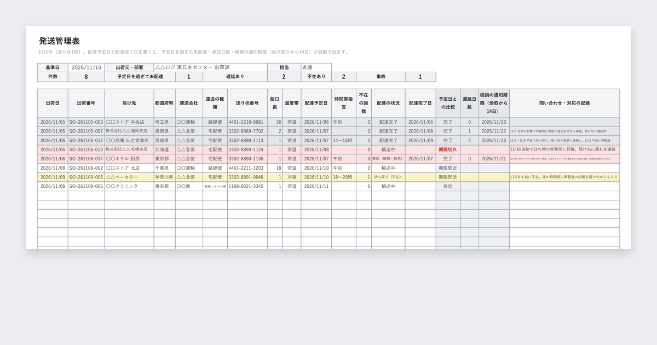
Task: Select tracking number 4401-2211-1203
Action: click(x=247, y=168)
